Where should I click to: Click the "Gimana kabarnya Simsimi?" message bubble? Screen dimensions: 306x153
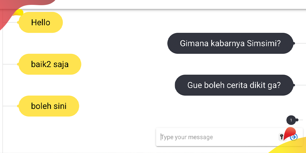point(230,43)
